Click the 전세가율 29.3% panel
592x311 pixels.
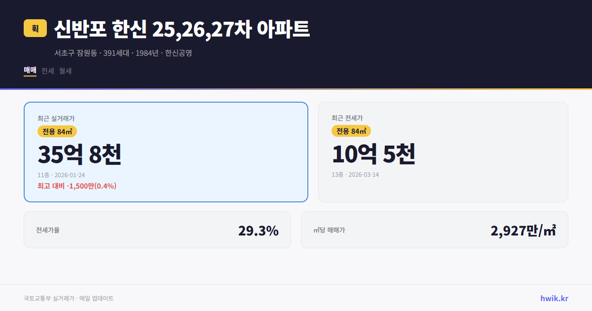(x=157, y=230)
